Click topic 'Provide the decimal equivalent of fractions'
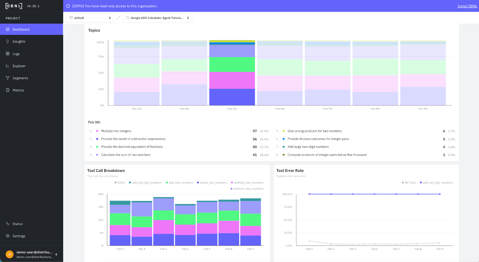Screen dimensions: 479x262 click(x=132, y=147)
